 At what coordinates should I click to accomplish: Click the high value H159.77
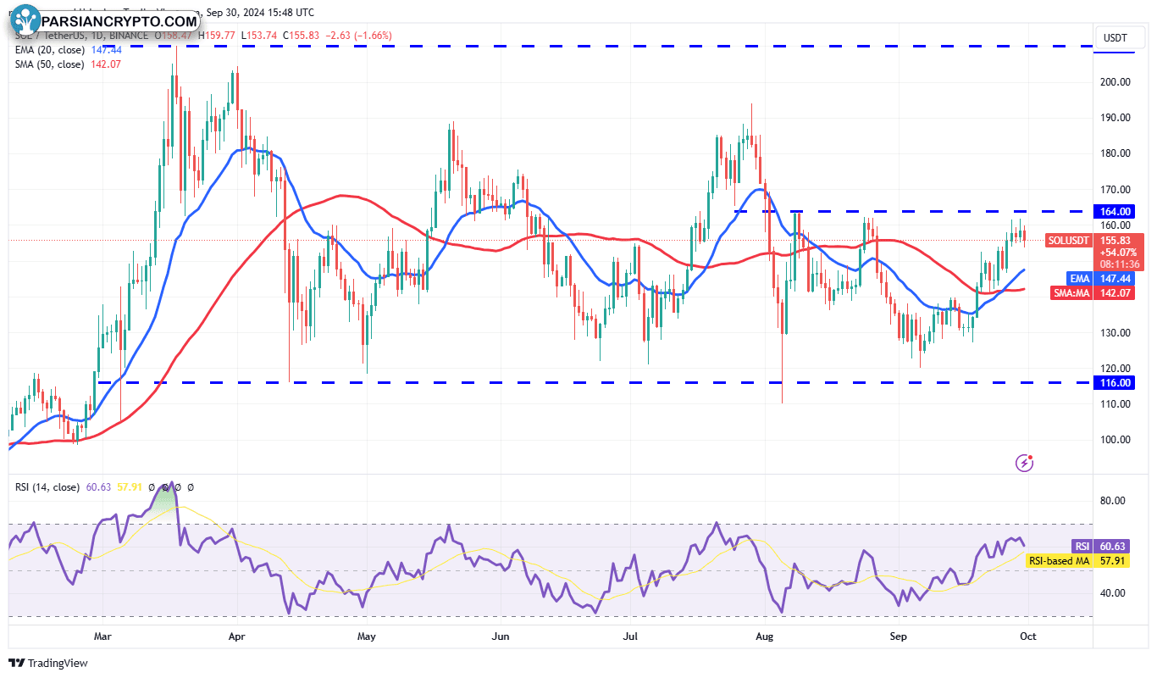pyautogui.click(x=219, y=36)
